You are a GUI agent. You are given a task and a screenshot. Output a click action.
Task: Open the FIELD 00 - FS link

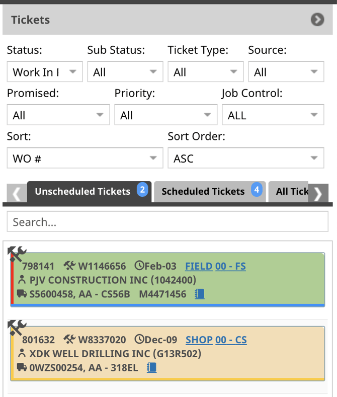pos(216,266)
